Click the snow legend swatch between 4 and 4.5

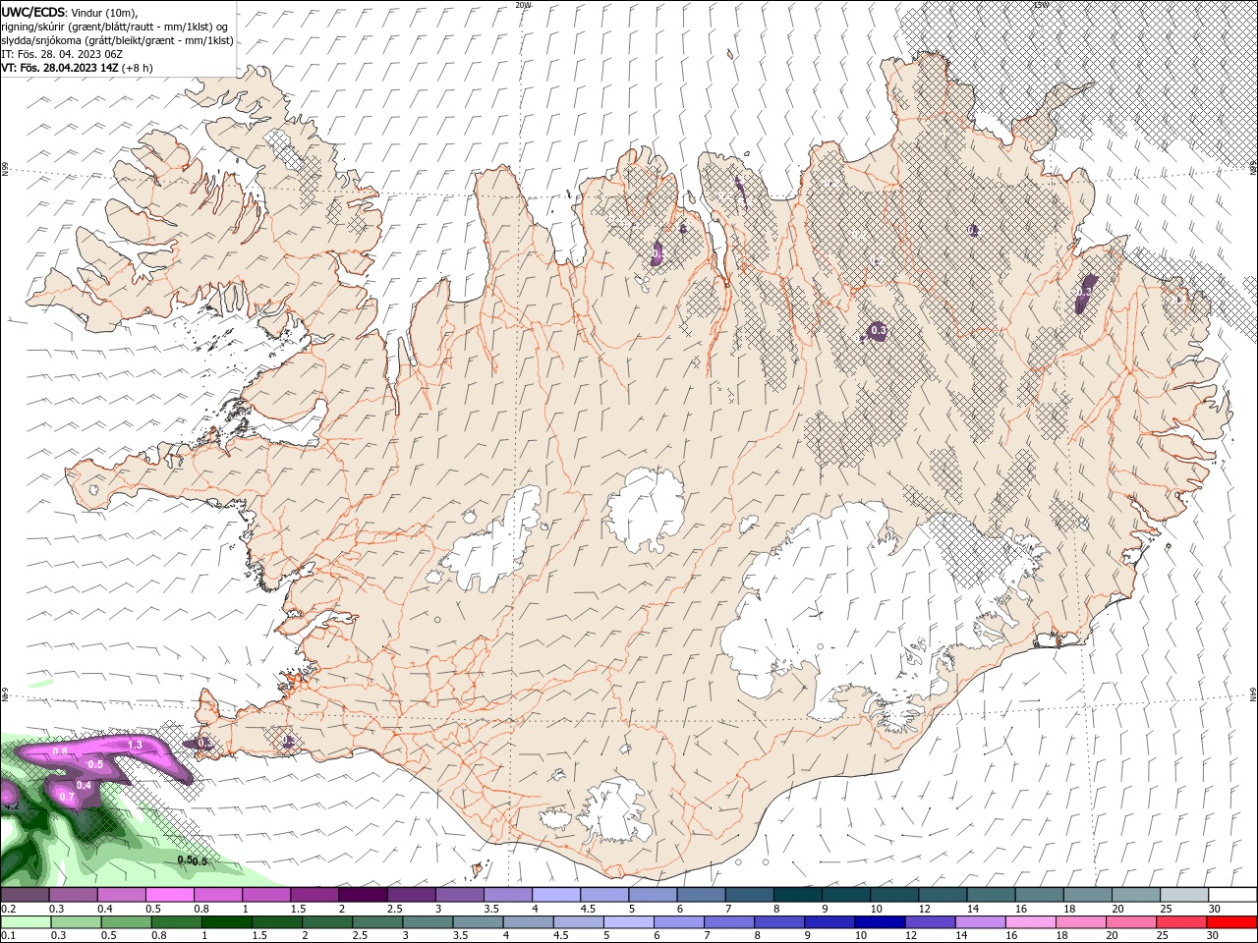556,895
